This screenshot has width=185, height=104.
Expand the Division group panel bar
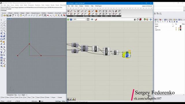[x=87, y=16]
